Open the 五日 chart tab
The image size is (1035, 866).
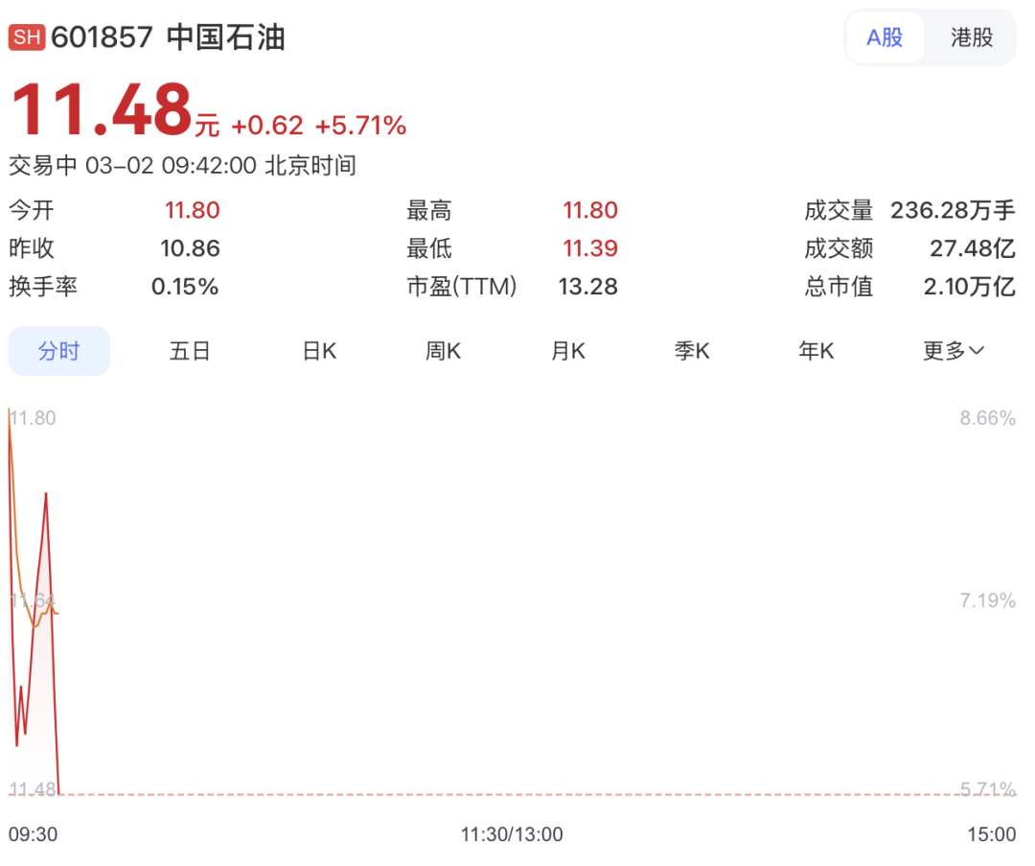pos(190,351)
